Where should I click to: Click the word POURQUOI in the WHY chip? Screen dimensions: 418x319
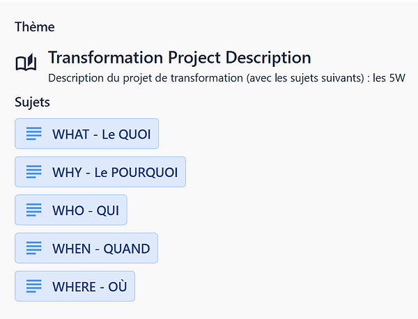tap(146, 172)
